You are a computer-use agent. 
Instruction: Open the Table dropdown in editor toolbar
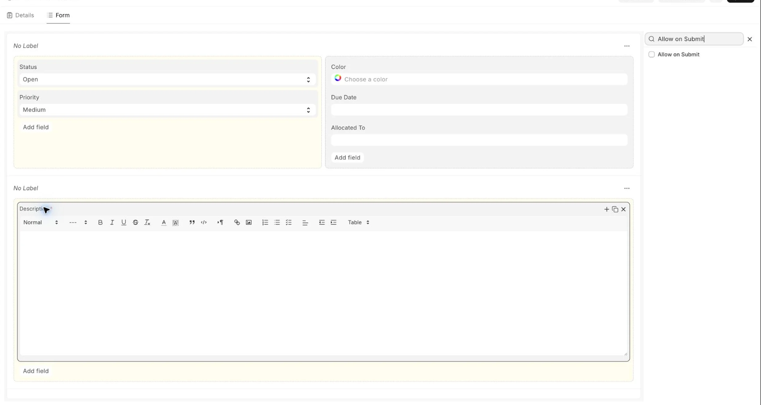point(359,222)
